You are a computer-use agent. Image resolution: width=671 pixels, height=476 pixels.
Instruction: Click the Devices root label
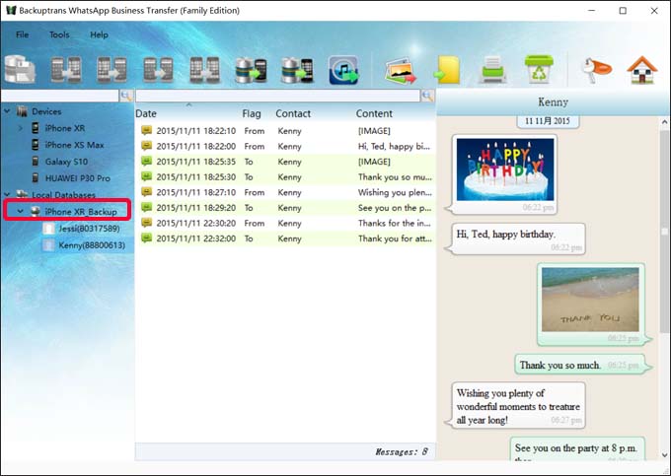[x=46, y=111]
